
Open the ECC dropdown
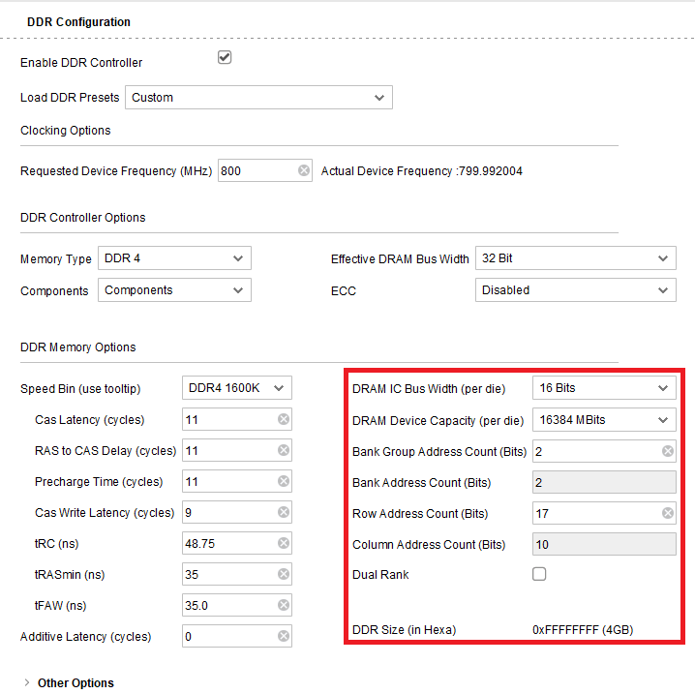576,289
